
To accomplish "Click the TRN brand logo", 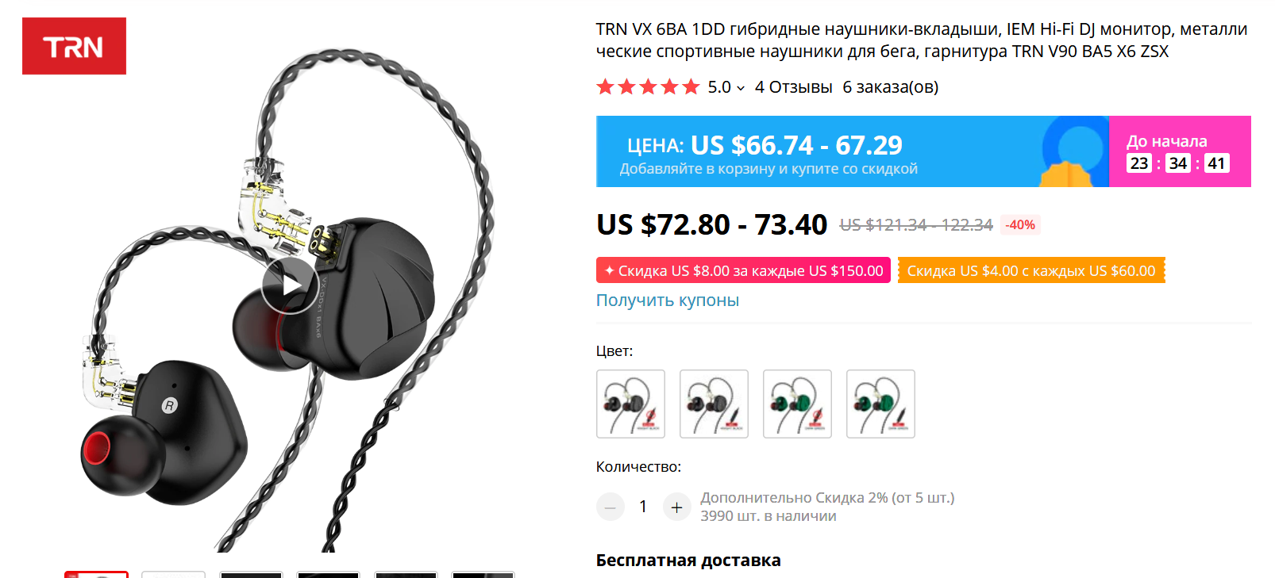I will pyautogui.click(x=74, y=46).
